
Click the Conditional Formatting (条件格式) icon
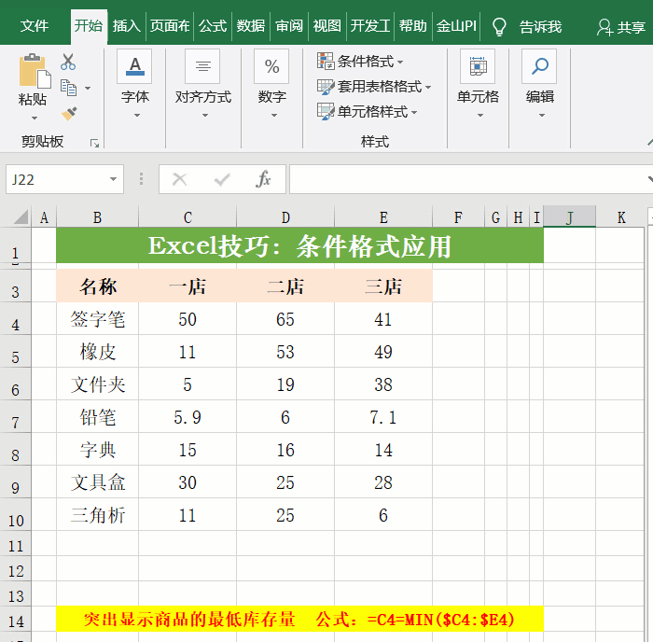[326, 61]
